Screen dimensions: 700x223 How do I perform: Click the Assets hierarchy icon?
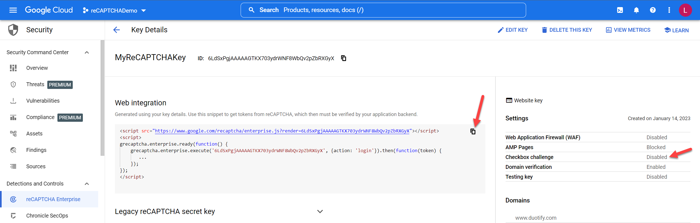(x=13, y=134)
